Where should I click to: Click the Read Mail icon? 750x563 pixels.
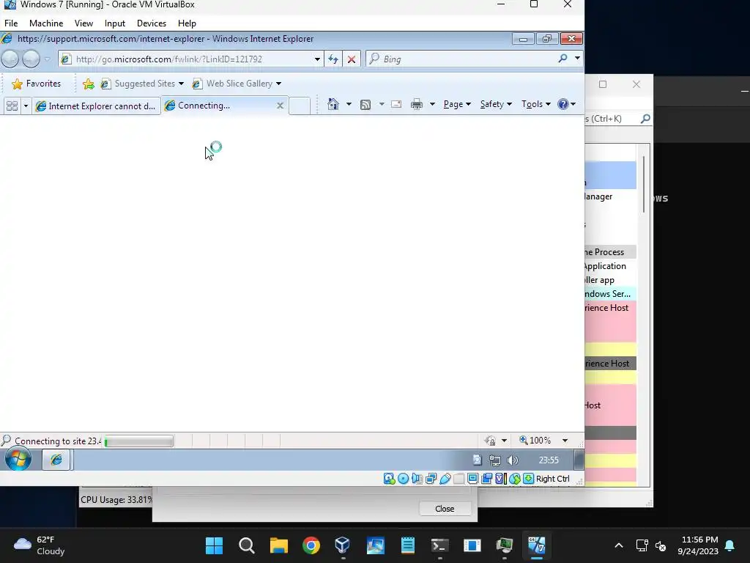(396, 104)
